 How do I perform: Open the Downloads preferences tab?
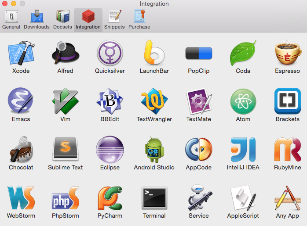point(37,20)
